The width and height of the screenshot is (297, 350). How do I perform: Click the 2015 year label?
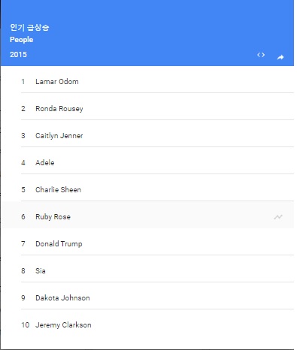point(18,55)
